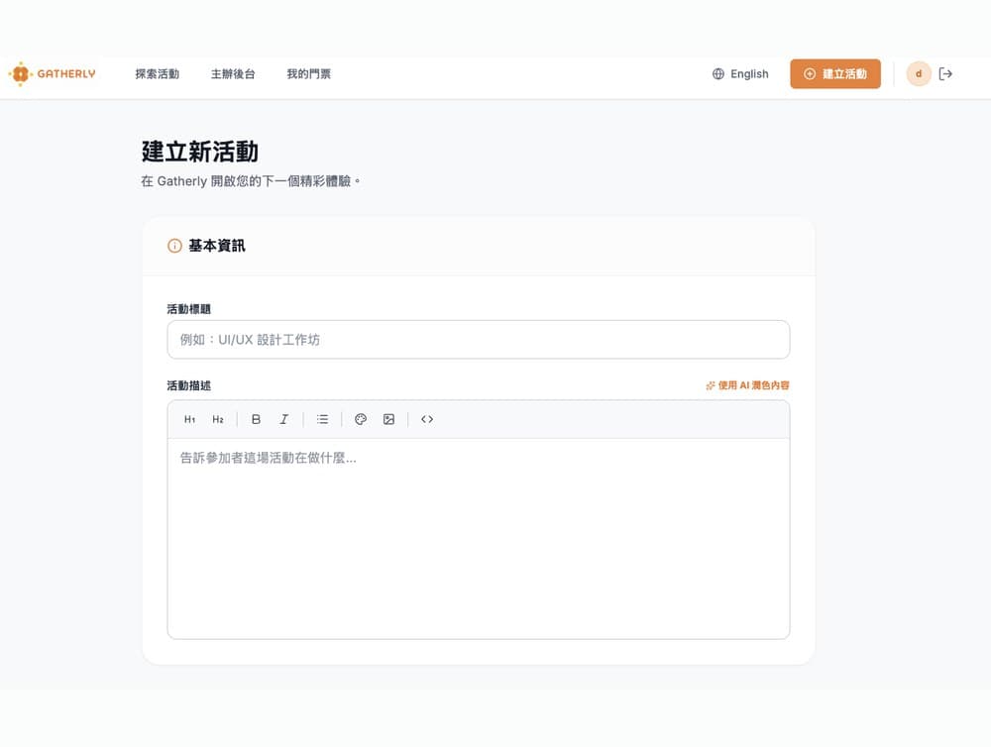991x747 pixels.
Task: Click the 基本資訊 info icon
Action: [174, 246]
